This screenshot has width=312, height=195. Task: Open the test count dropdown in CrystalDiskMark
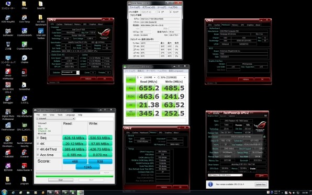coord(139,77)
